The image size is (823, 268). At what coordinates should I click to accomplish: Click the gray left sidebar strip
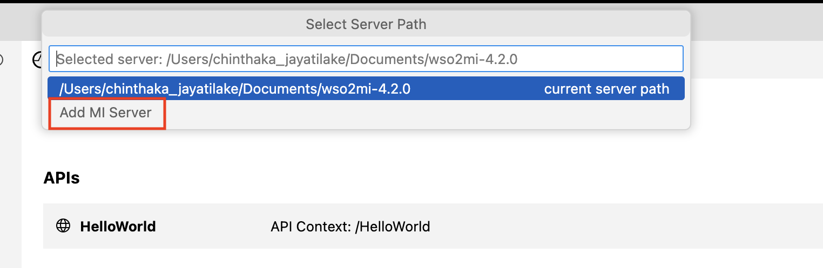(x=10, y=161)
